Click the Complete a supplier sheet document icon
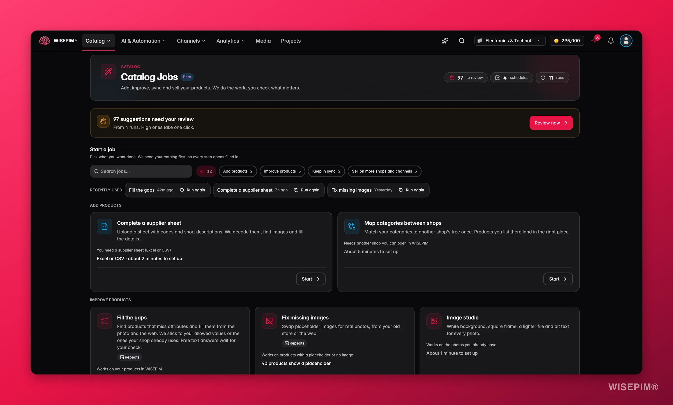 104,226
